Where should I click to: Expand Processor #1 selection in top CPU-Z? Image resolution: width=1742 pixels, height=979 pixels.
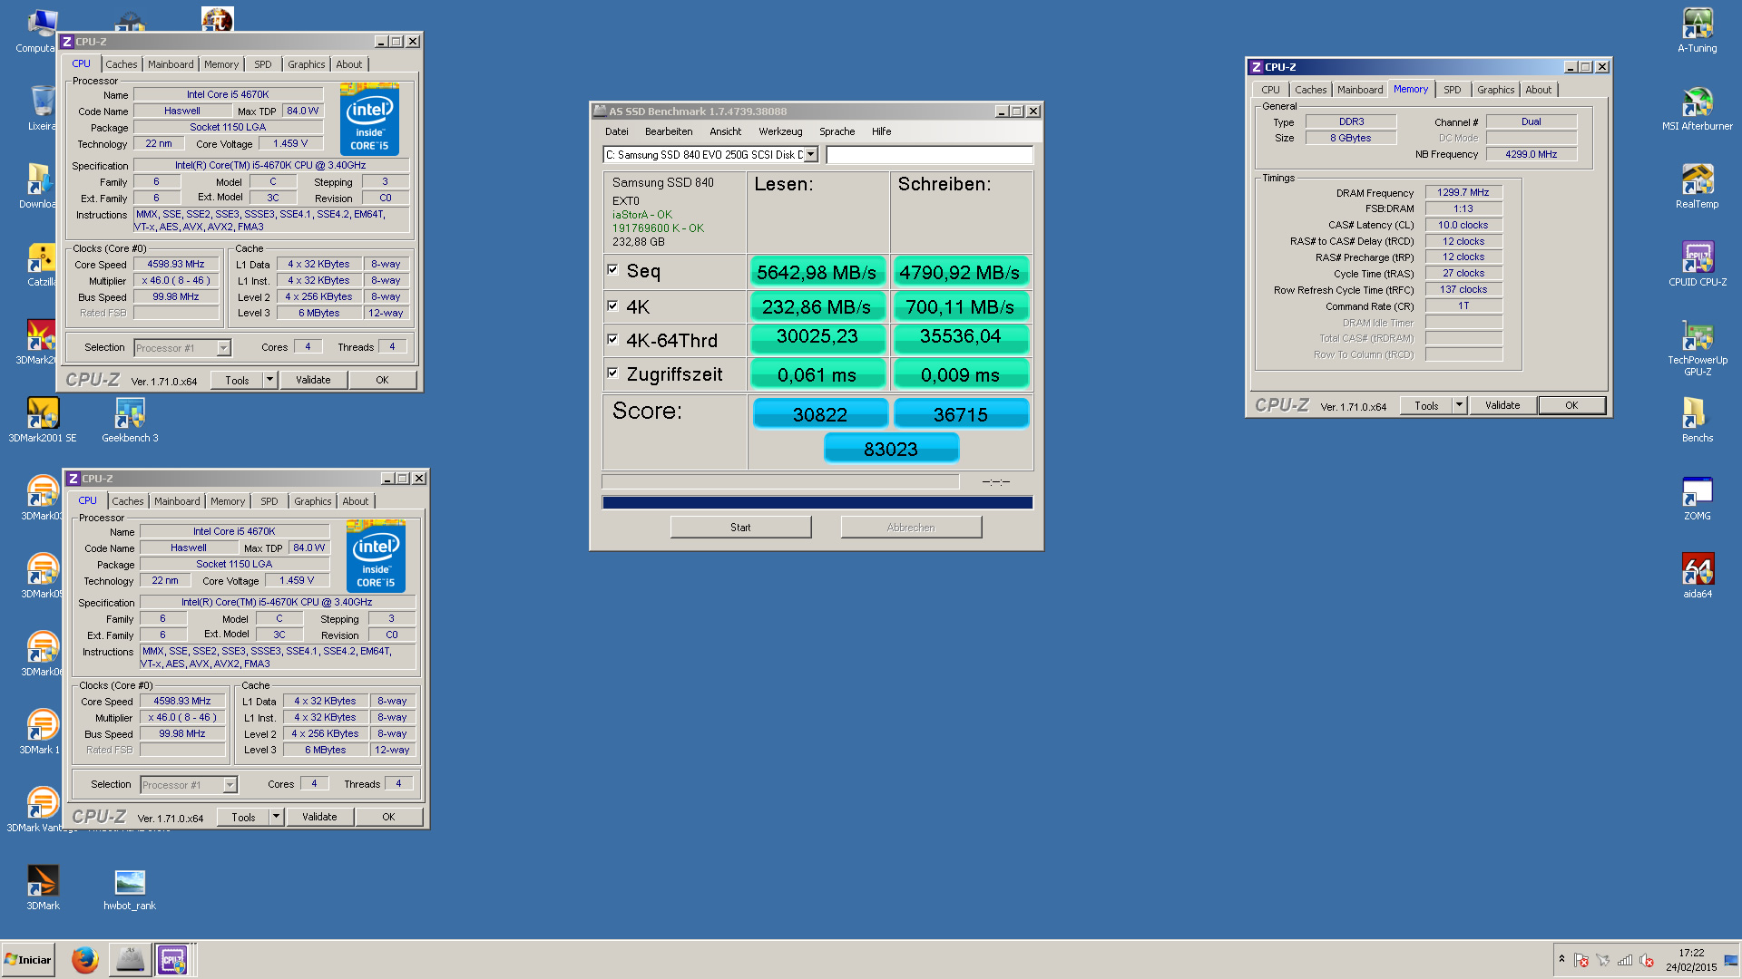[223, 348]
